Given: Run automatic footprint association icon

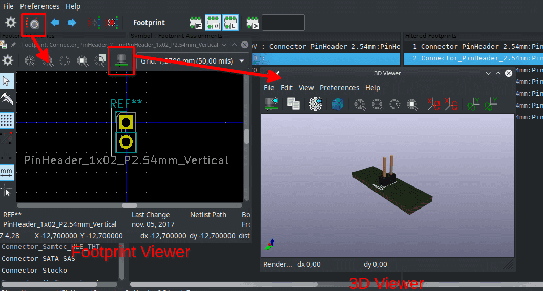Looking at the screenshot, I should click(x=94, y=23).
